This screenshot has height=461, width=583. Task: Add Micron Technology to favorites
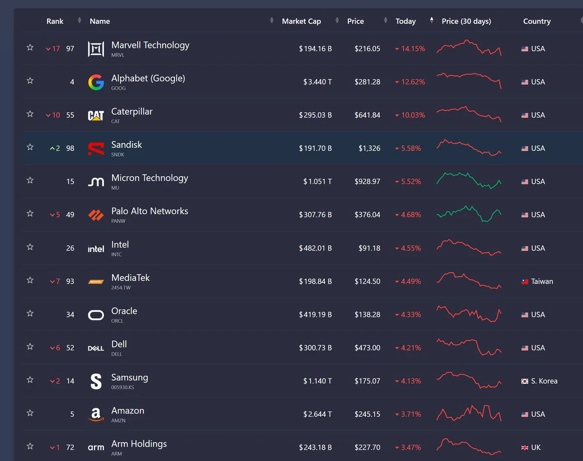click(x=30, y=181)
